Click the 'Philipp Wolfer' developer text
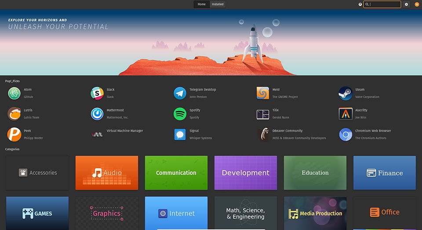The width and height of the screenshot is (422, 230). click(33, 138)
